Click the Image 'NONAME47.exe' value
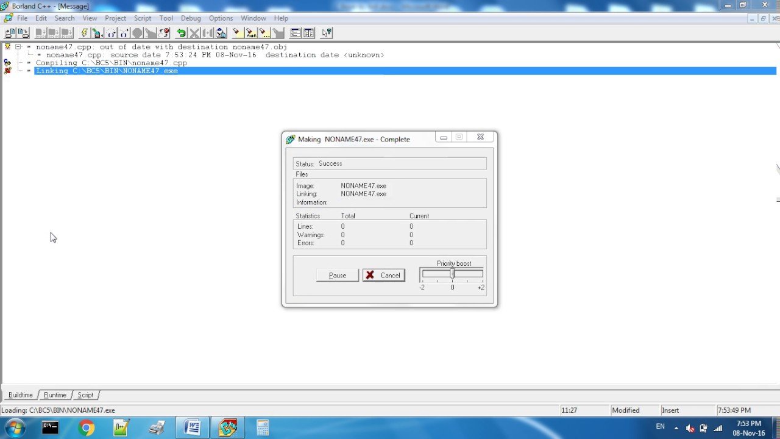This screenshot has height=439, width=780. coord(363,185)
